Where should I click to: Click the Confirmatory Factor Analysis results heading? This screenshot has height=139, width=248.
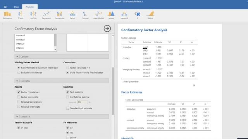point(144,30)
